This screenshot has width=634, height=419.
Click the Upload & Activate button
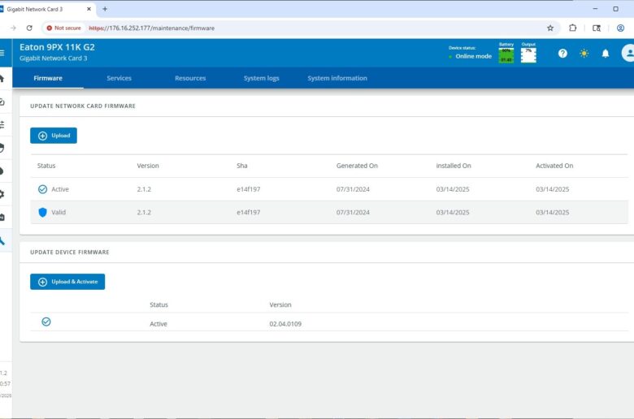tap(67, 282)
